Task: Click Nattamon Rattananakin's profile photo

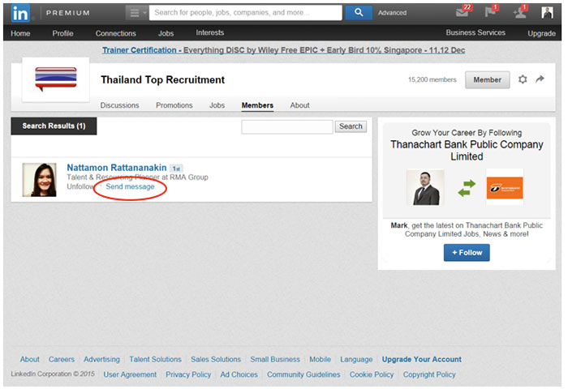Action: tap(40, 180)
